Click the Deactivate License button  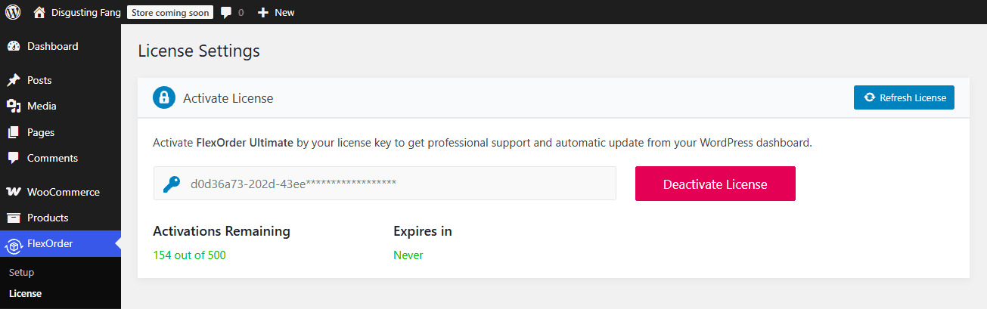pyautogui.click(x=715, y=184)
